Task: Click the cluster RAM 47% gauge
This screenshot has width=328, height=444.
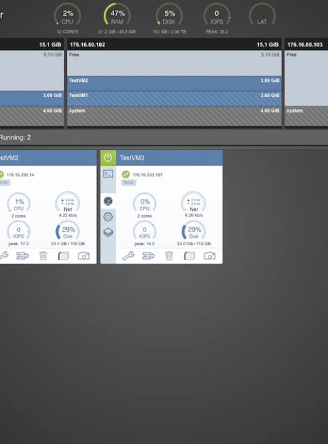Action: (x=117, y=15)
